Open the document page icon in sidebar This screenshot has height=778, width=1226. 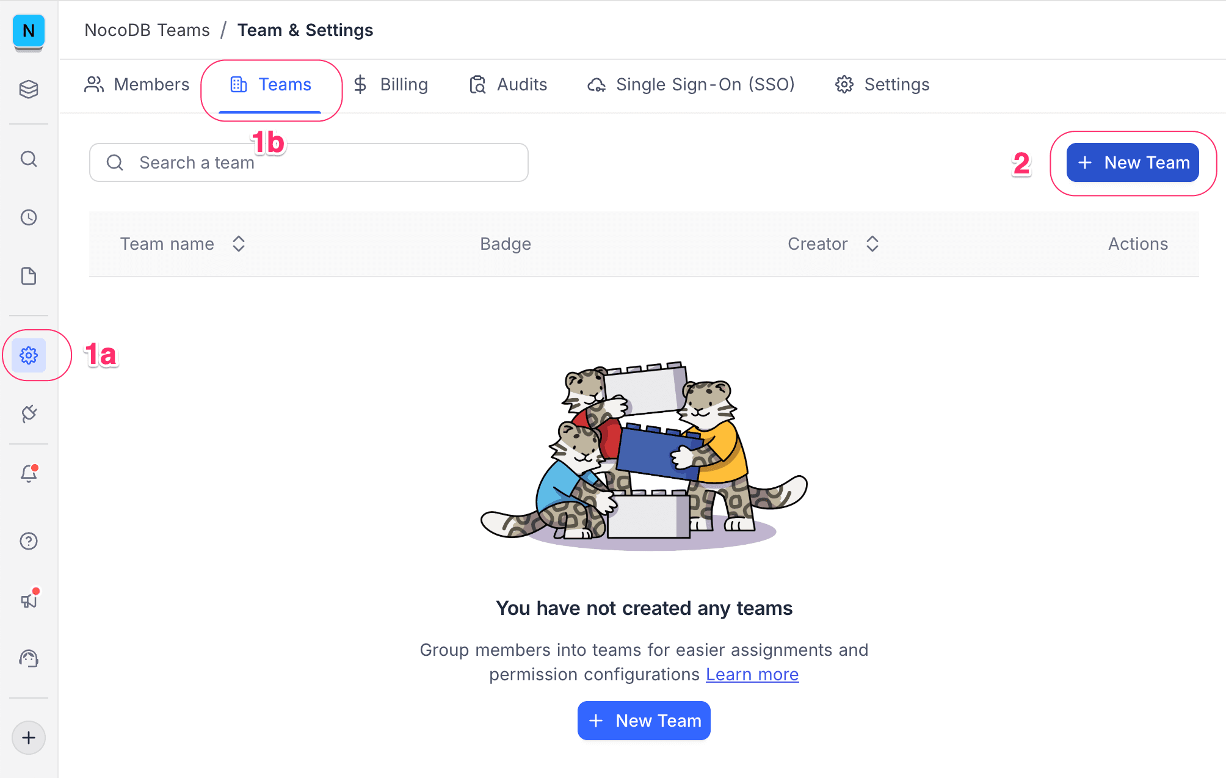point(29,276)
